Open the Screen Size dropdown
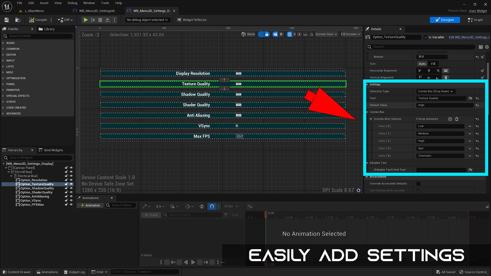Image resolution: width=491 pixels, height=276 pixels. click(x=326, y=34)
